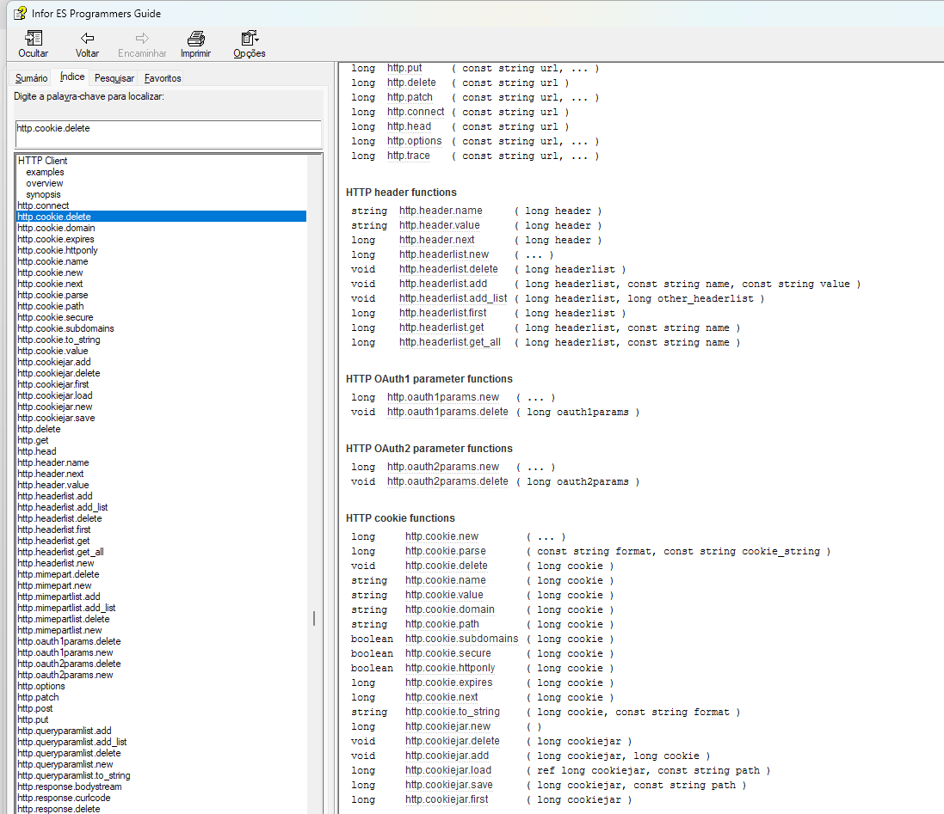Open the http.cookie.parse link in content
Screen dimensions: 944x814
pyautogui.click(x=446, y=551)
